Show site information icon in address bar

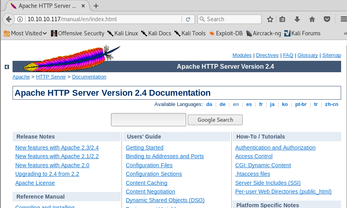[20, 19]
